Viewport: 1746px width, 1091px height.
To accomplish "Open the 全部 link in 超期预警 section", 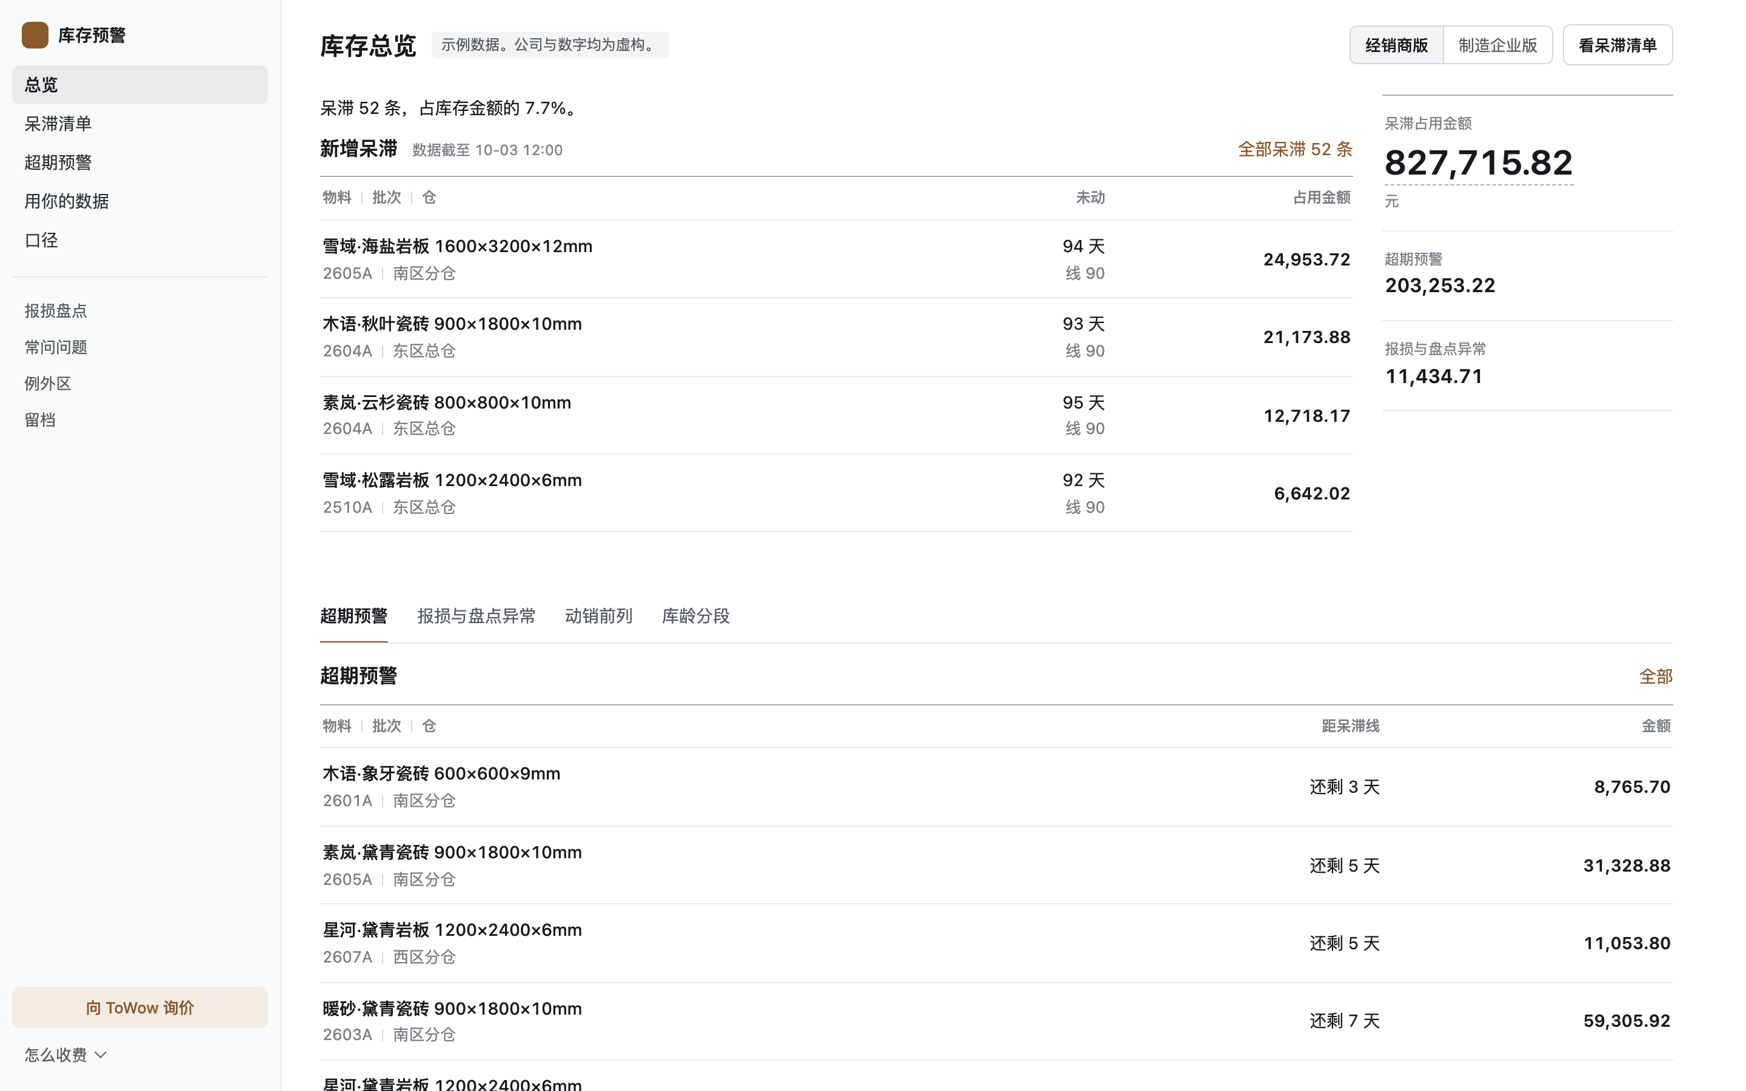I will tap(1656, 676).
